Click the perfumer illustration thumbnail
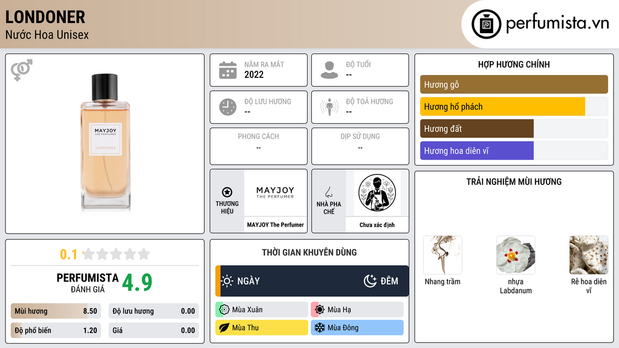Image resolution: width=619 pixels, height=348 pixels. point(377,193)
